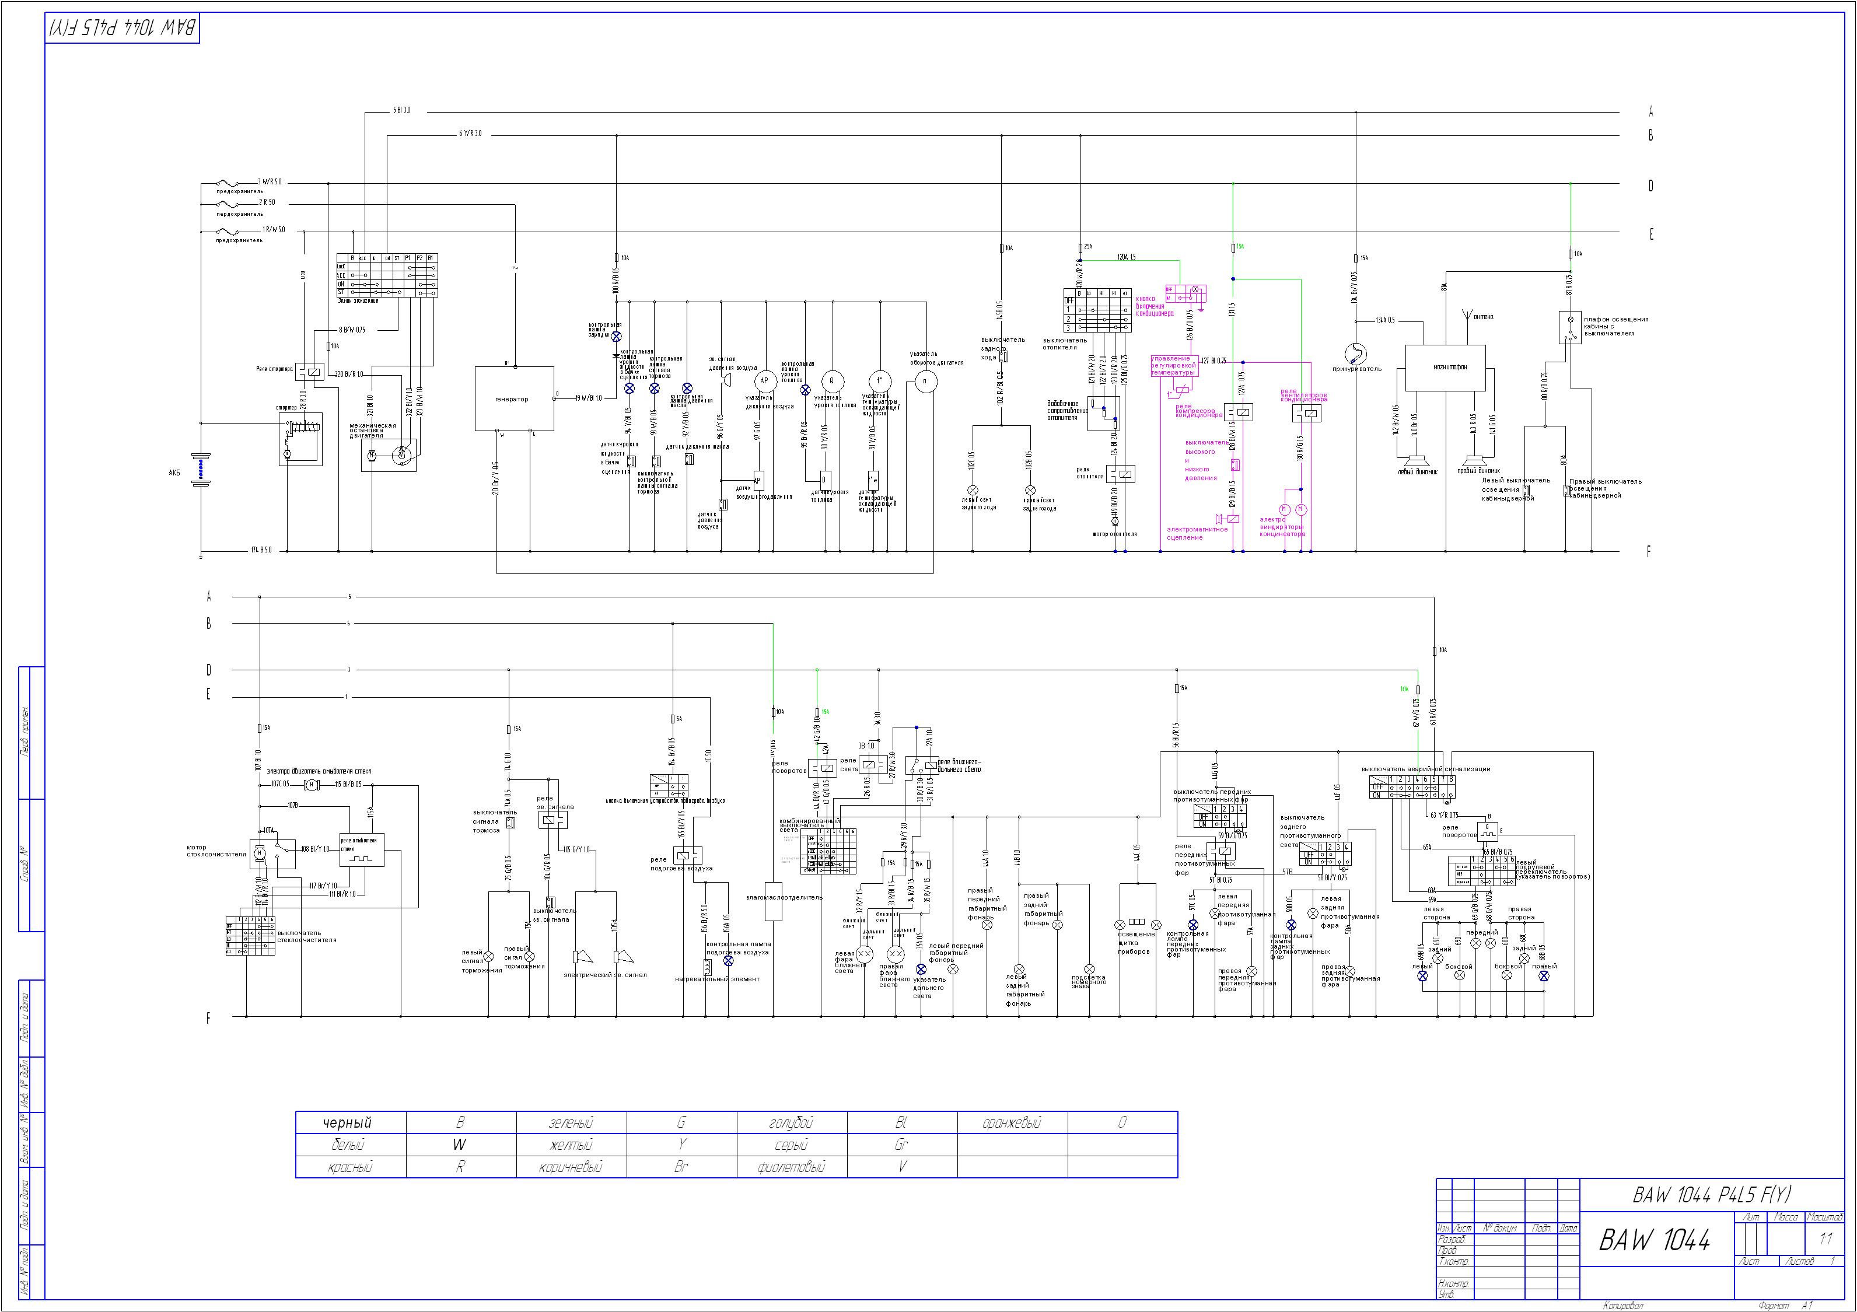
Task: Click the желтый cell in the color legend
Action: [571, 1145]
